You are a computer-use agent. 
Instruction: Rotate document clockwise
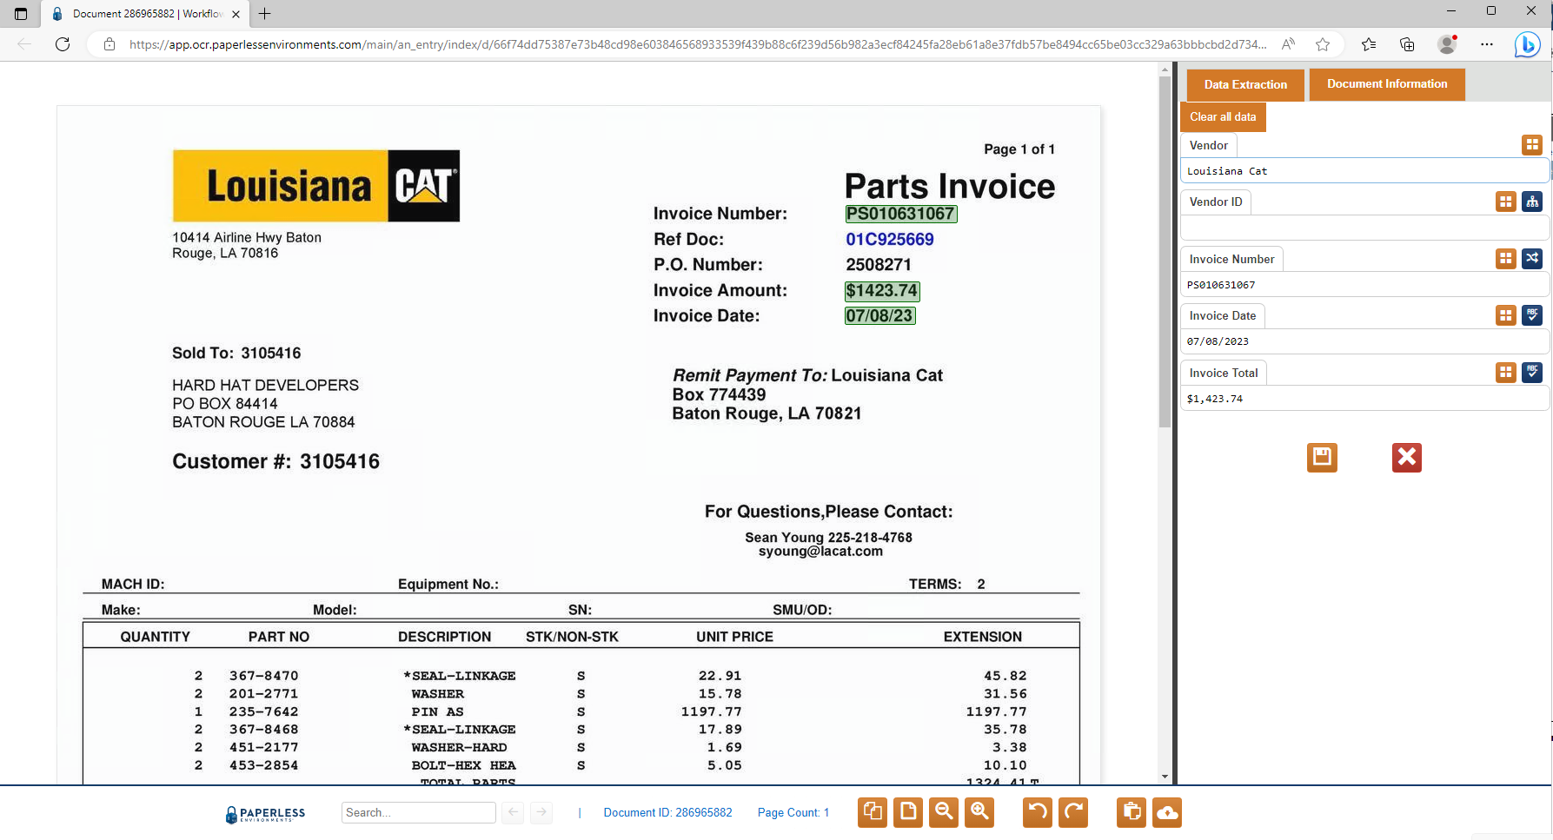(x=1073, y=812)
